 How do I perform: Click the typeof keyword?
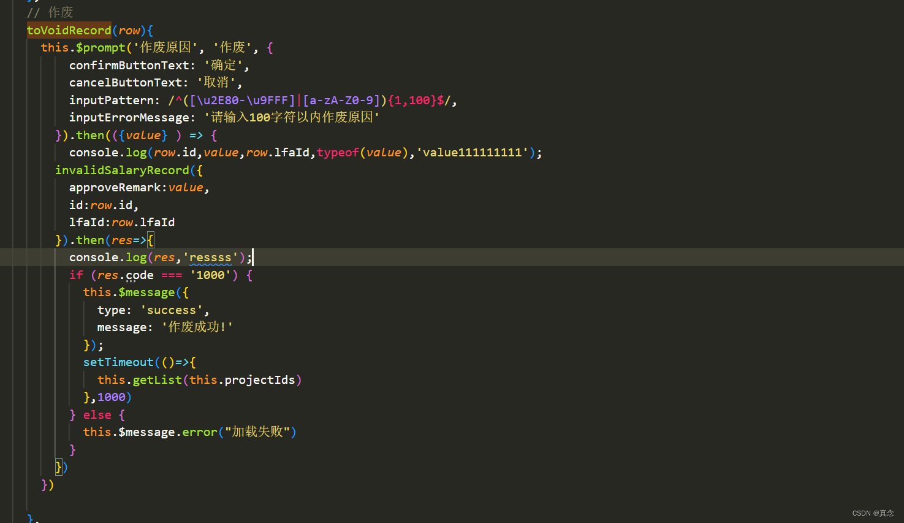[x=338, y=152]
